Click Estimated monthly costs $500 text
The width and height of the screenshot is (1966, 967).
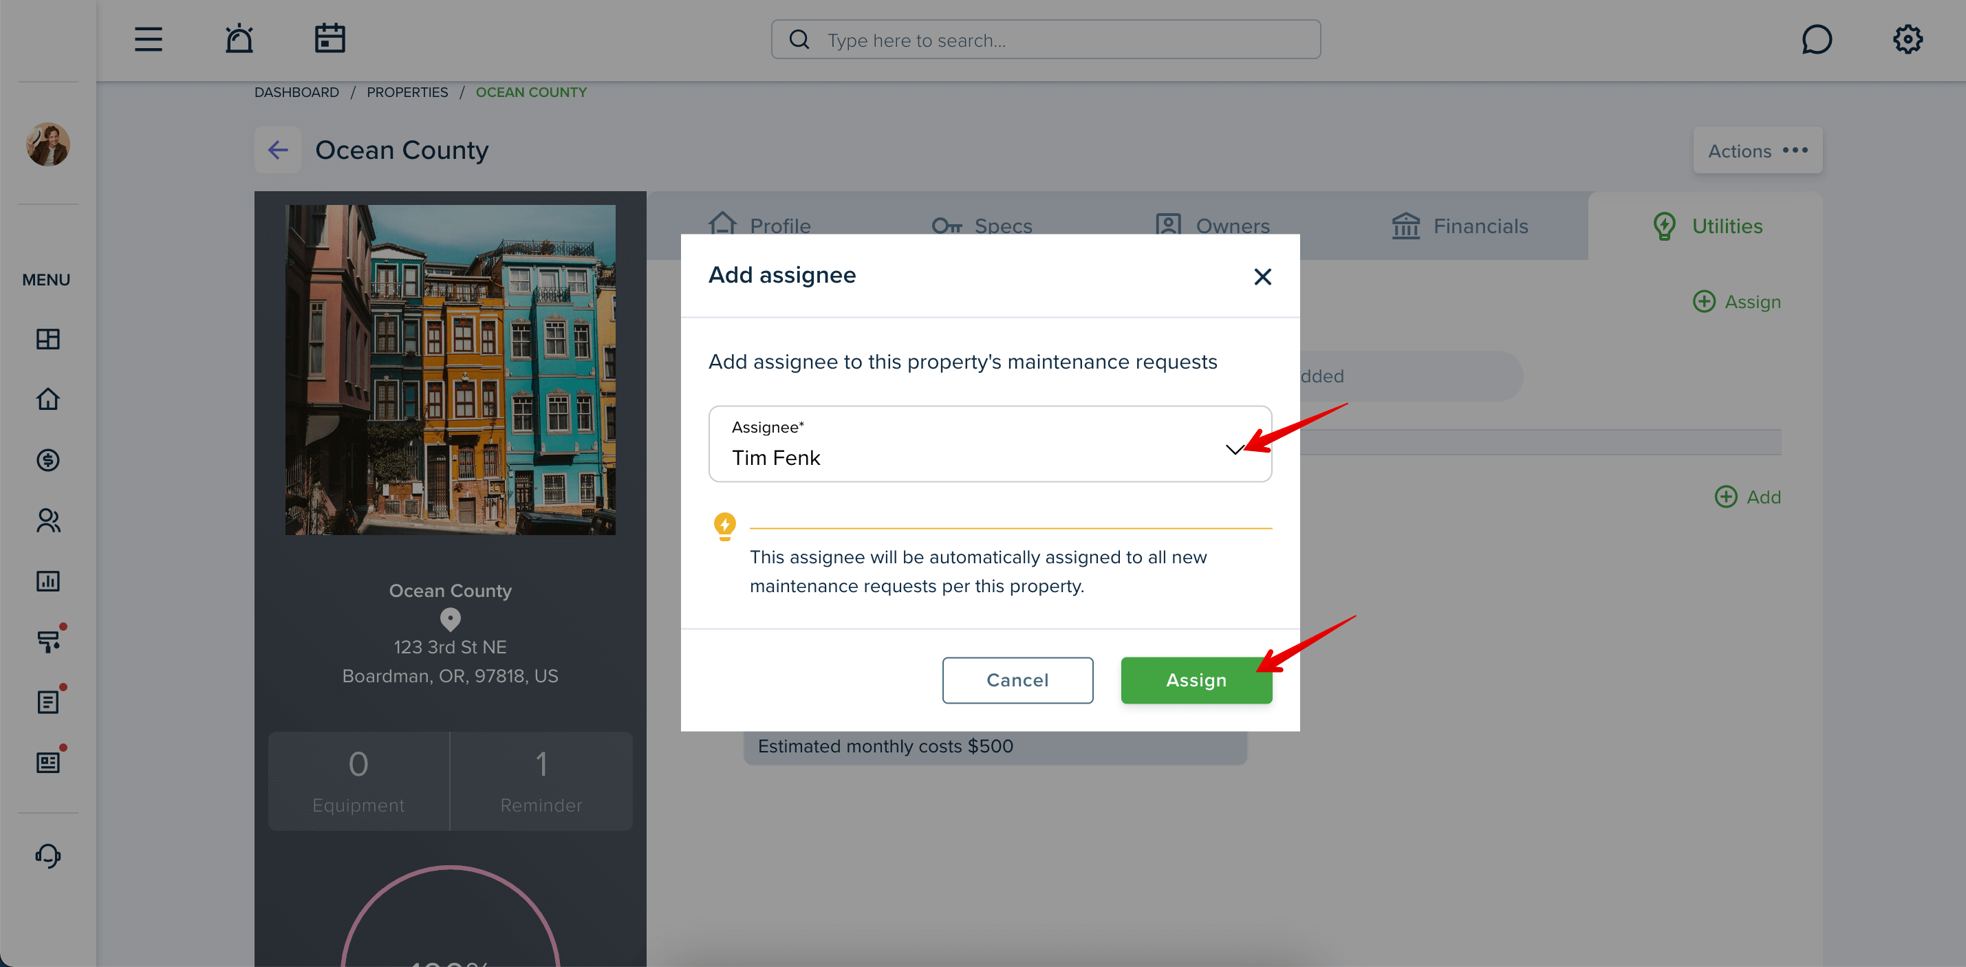[885, 746]
